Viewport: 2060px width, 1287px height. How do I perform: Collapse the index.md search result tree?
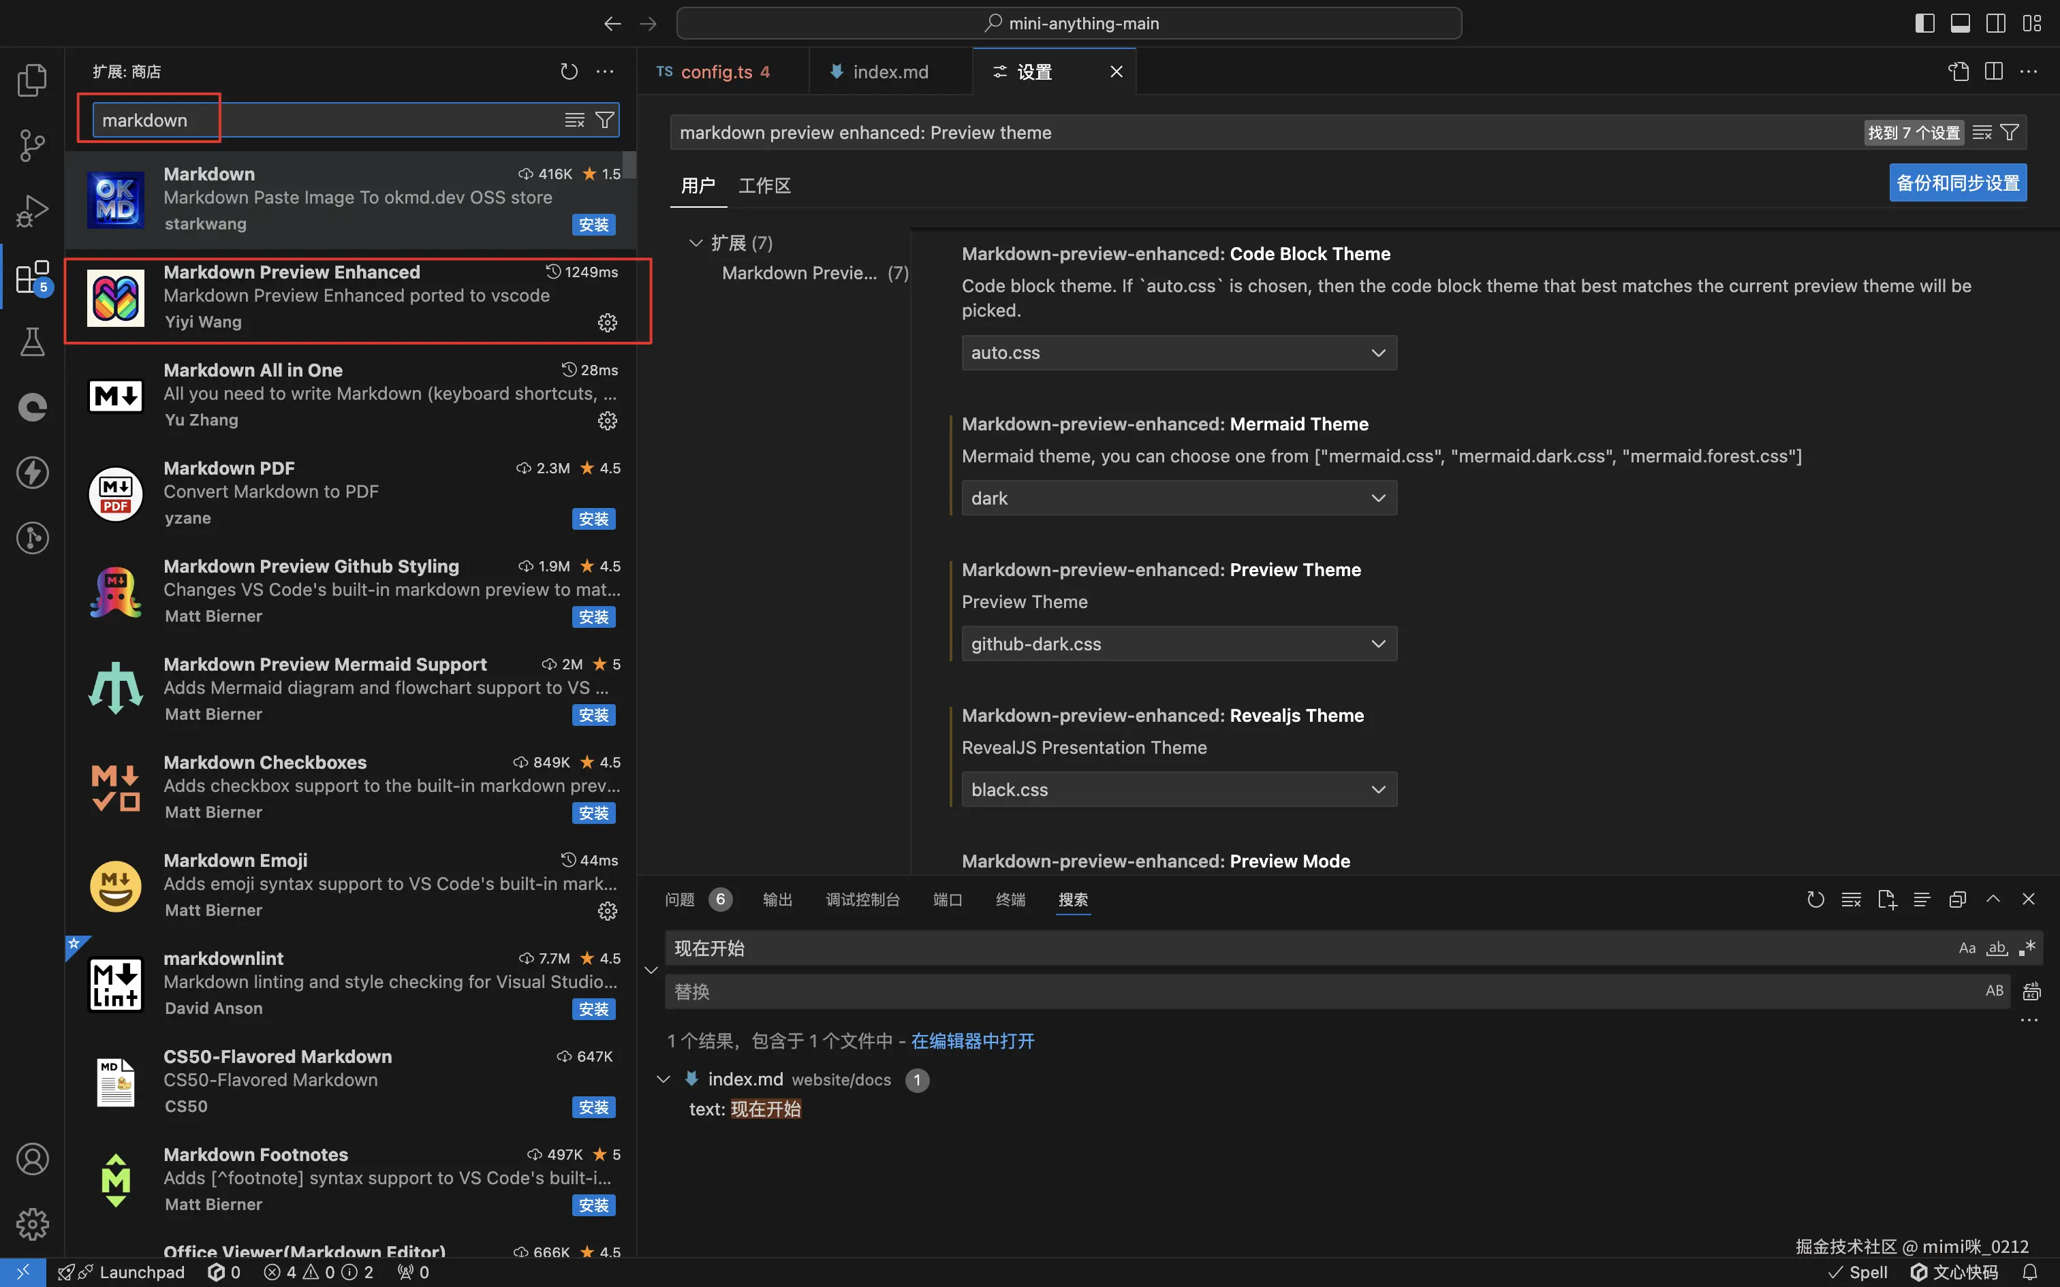664,1079
